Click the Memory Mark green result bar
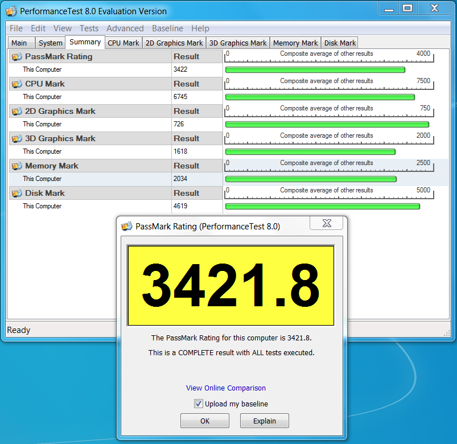 coord(311,179)
